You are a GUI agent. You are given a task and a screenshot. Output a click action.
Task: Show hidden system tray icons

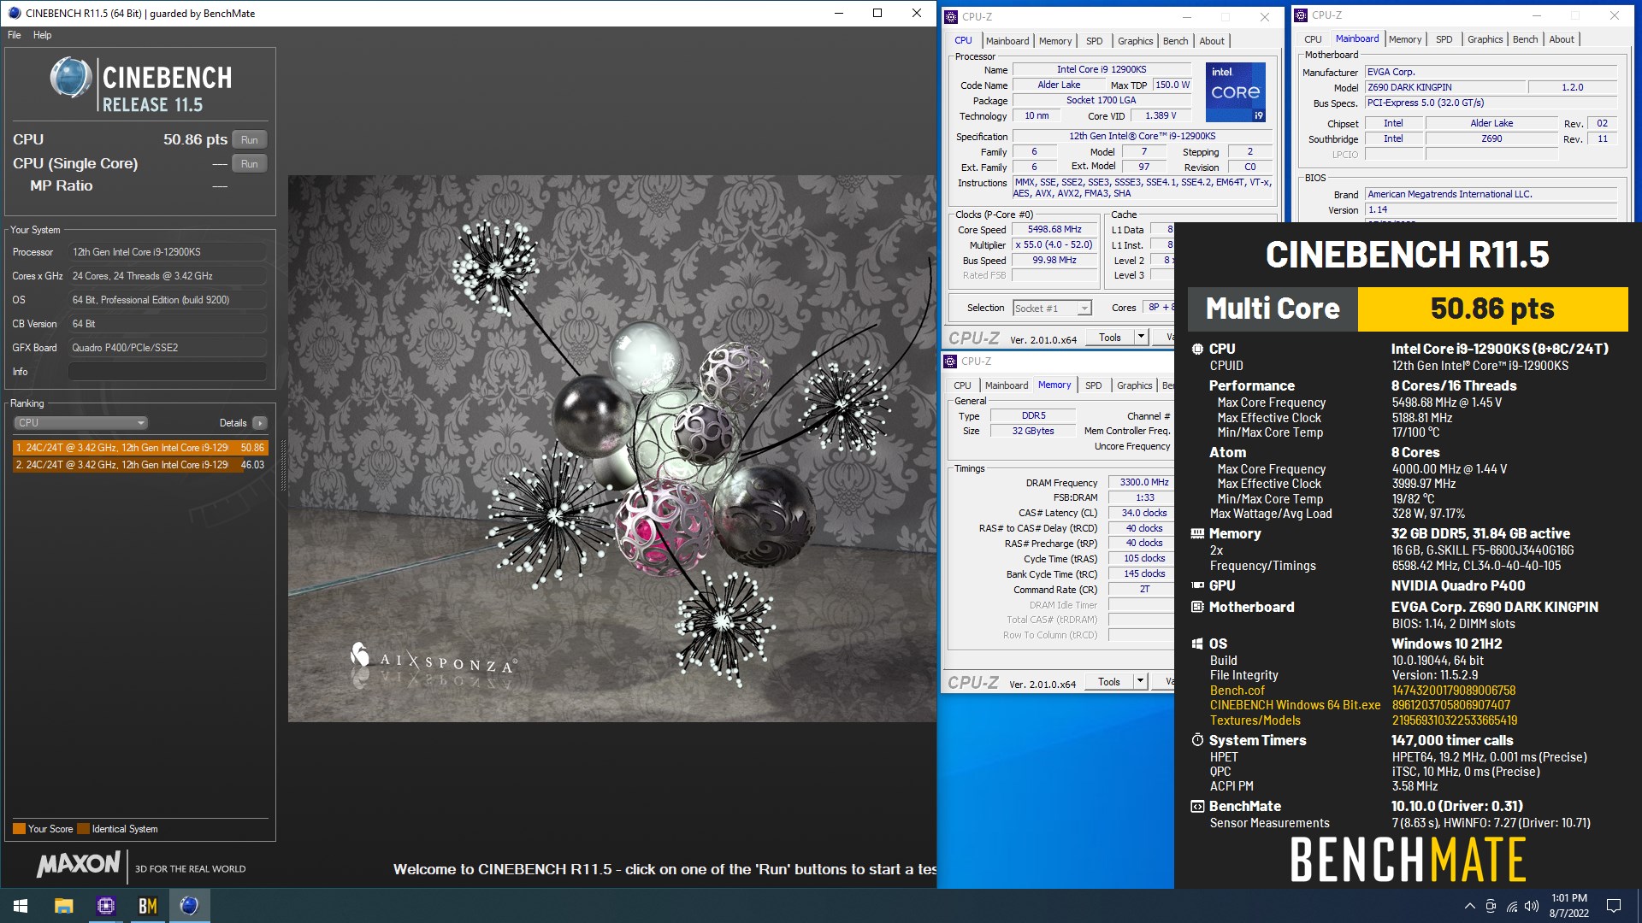point(1469,906)
